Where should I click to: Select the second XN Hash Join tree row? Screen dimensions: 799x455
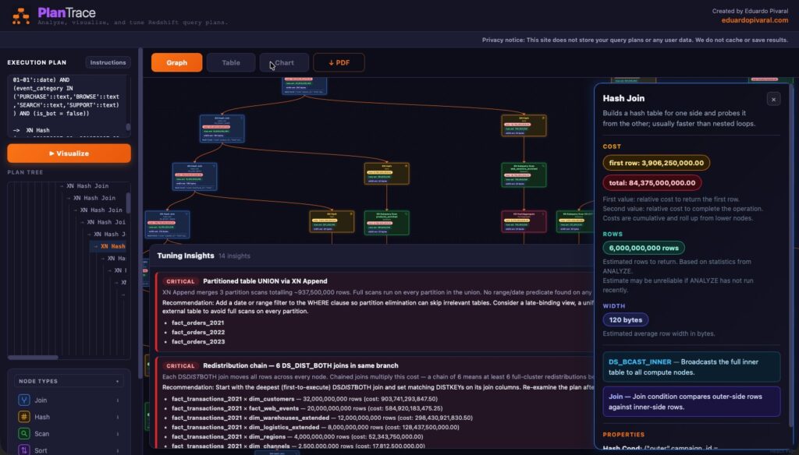tap(94, 198)
